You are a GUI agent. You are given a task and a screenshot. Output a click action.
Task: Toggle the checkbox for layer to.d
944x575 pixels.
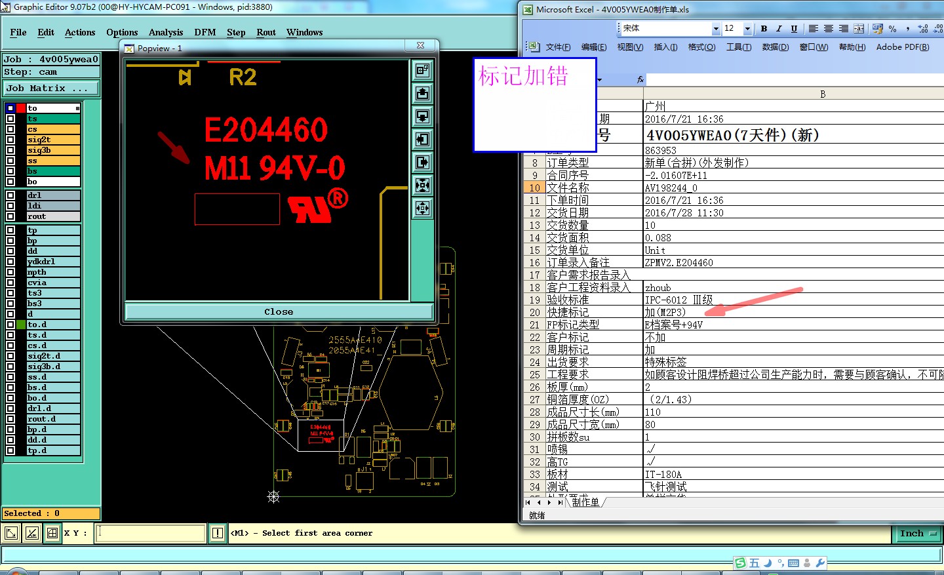click(x=10, y=325)
